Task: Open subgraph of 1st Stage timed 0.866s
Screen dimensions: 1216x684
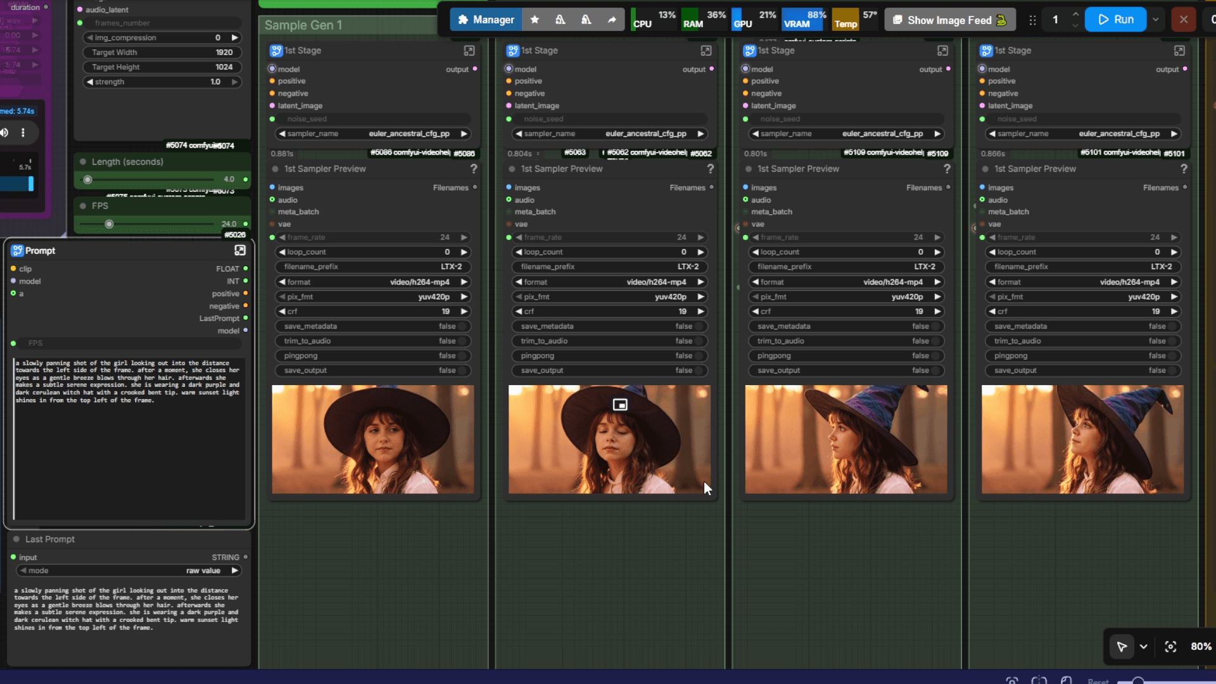Action: [x=1179, y=51]
